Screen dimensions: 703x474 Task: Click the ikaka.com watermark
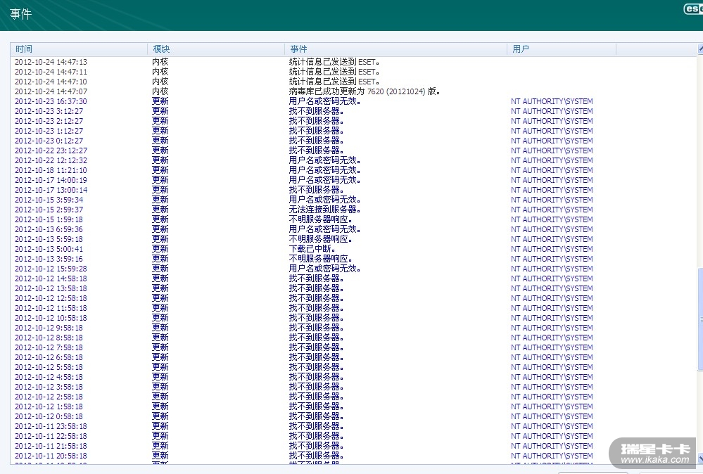[x=654, y=454]
